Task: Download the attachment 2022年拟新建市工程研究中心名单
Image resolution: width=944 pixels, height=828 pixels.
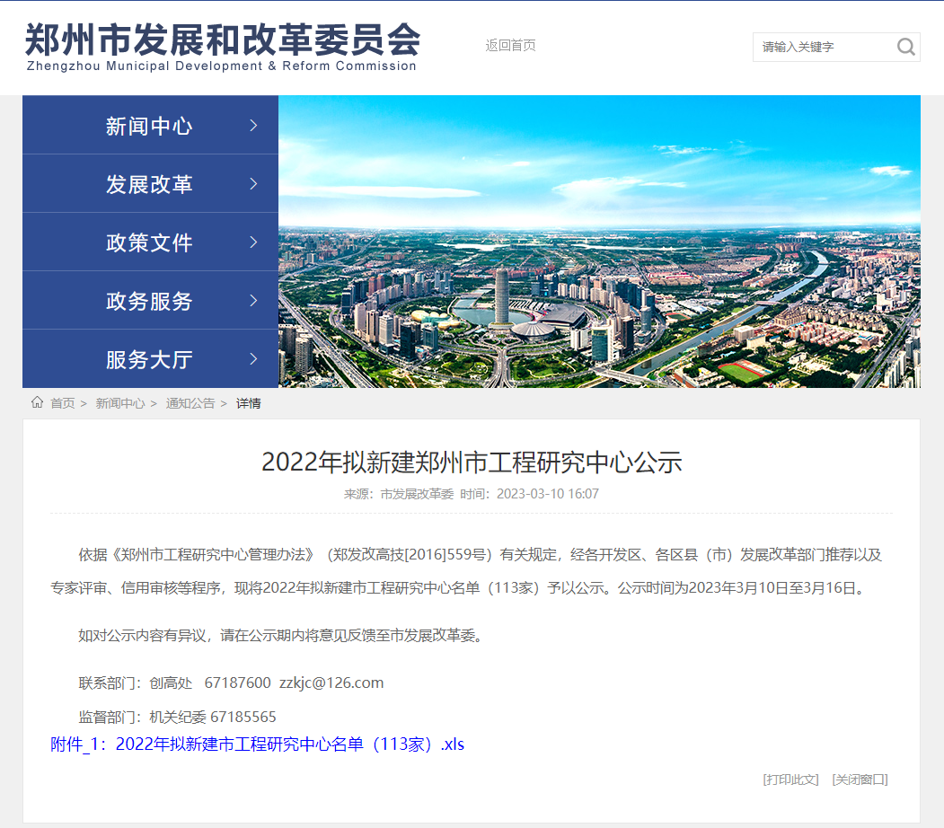Action: click(257, 744)
